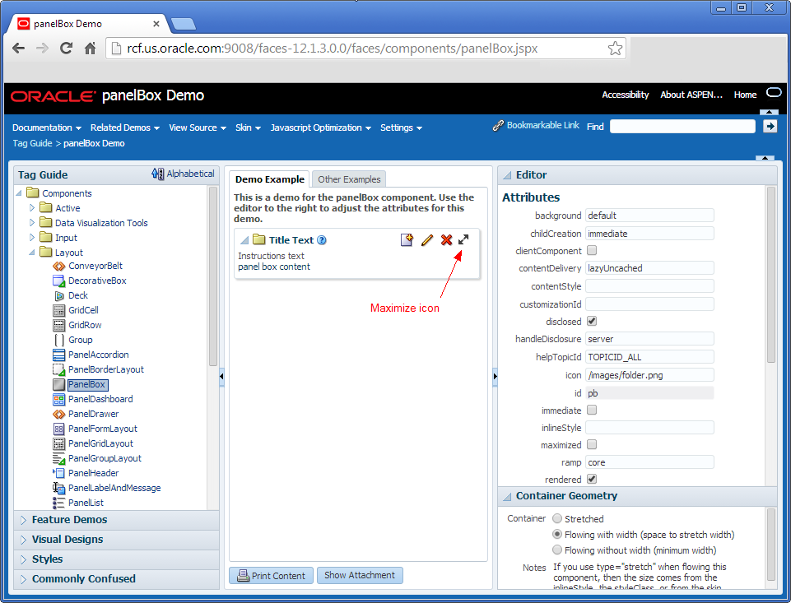Click the PanelAccordion component icon

coord(59,355)
